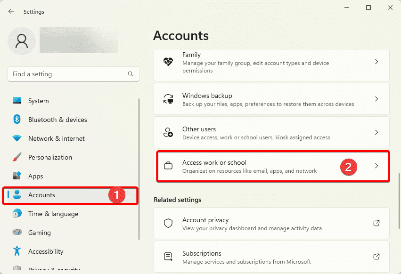The width and height of the screenshot is (401, 274).
Task: Click the search magnifier icon
Action: (x=131, y=74)
